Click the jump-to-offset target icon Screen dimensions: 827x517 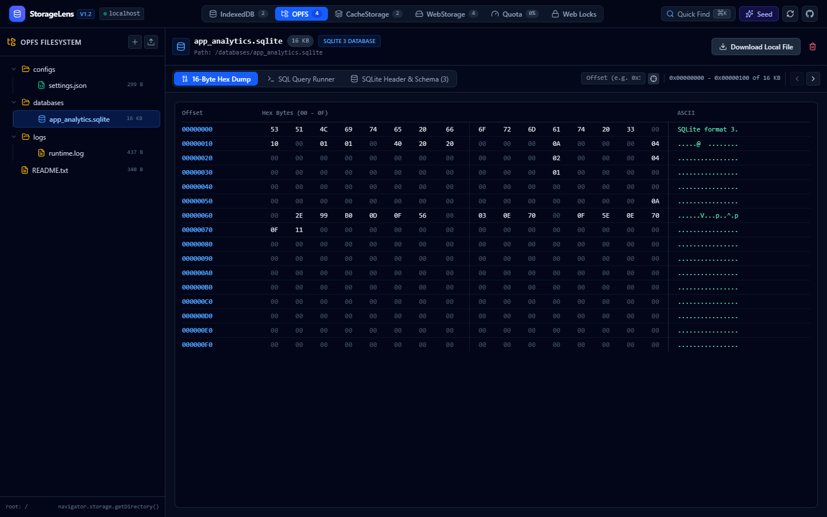click(654, 79)
